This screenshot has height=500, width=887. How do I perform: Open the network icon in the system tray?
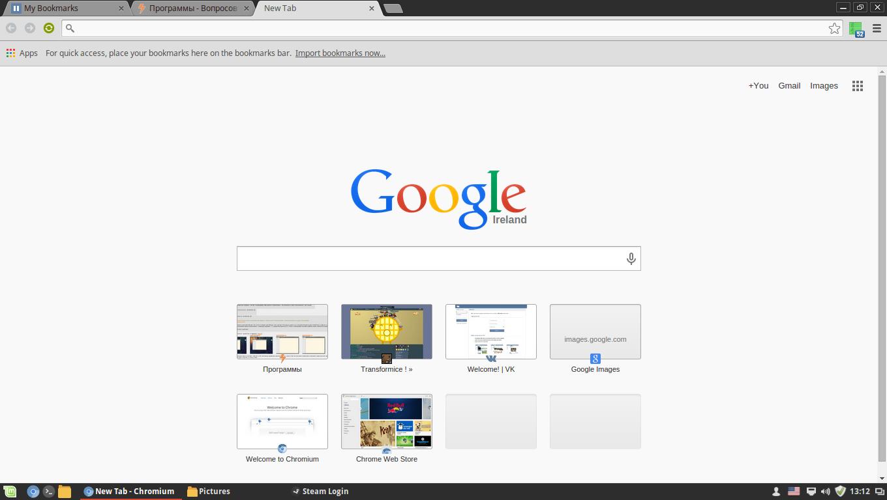(x=811, y=492)
